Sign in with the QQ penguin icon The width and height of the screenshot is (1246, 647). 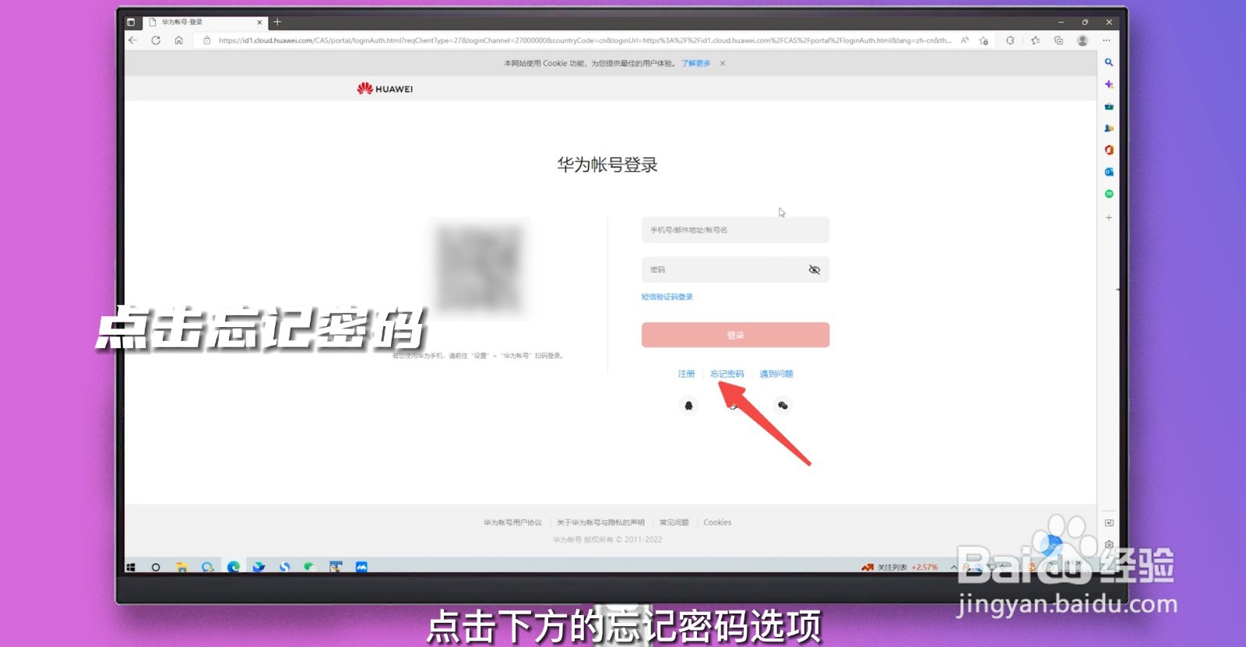click(x=688, y=405)
